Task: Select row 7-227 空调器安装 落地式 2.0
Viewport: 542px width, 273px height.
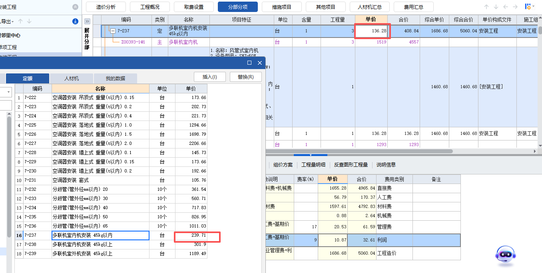Action: pos(111,144)
